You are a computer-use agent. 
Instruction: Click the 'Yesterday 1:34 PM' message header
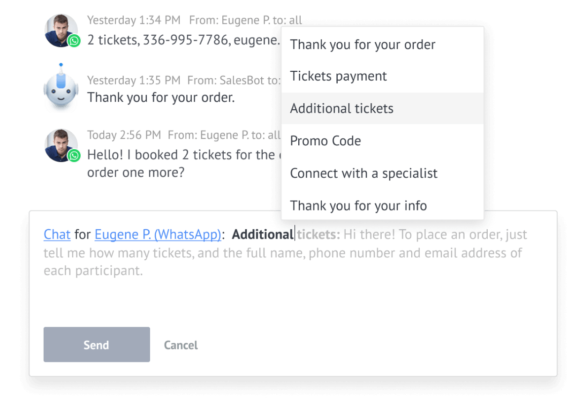(134, 20)
